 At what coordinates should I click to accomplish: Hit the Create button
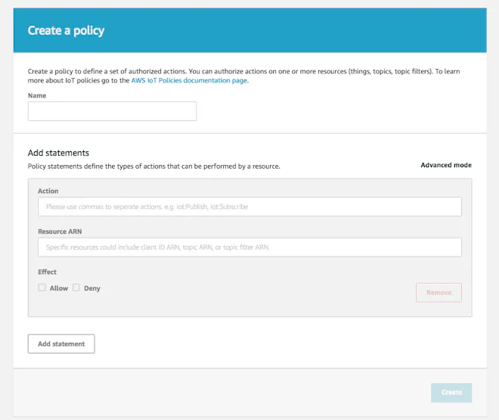pyautogui.click(x=451, y=393)
